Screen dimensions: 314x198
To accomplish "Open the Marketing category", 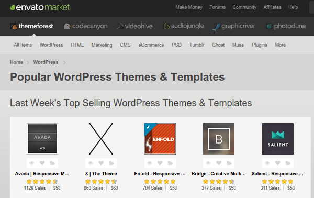I will pyautogui.click(x=102, y=45).
